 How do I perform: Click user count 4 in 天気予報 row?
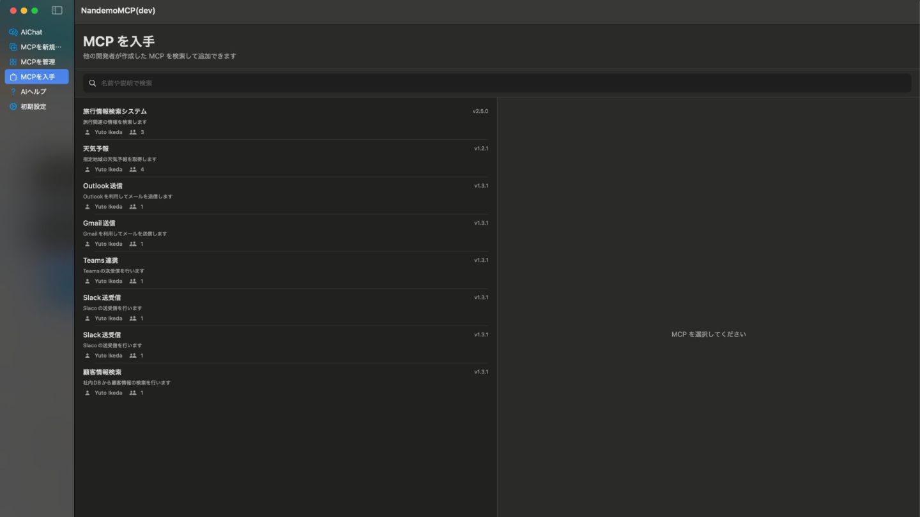point(142,169)
